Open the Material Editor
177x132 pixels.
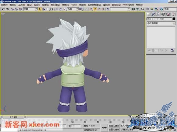(x=157, y=9)
